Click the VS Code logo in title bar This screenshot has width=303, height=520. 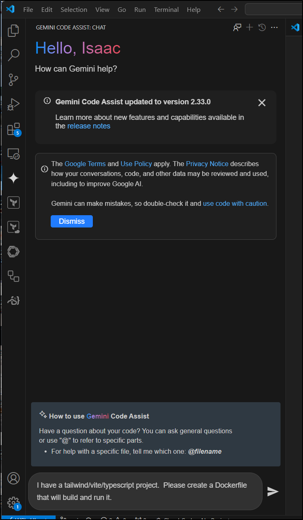[x=11, y=9]
